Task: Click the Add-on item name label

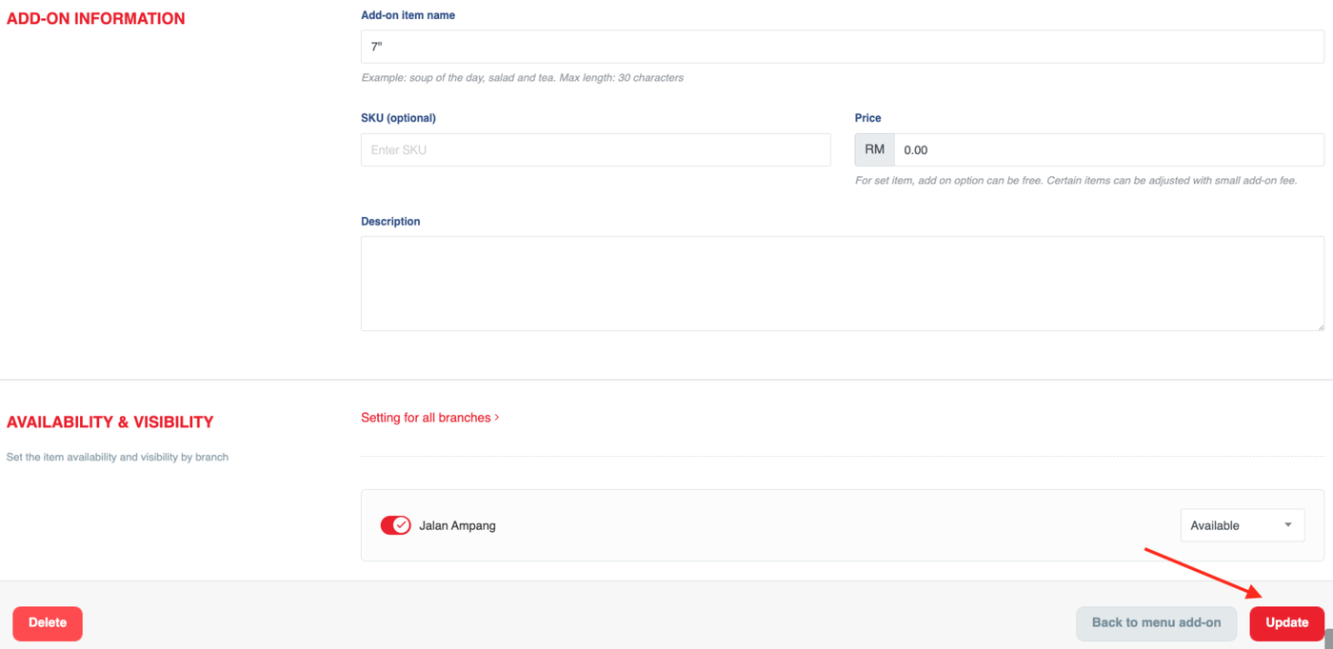Action: pos(408,15)
